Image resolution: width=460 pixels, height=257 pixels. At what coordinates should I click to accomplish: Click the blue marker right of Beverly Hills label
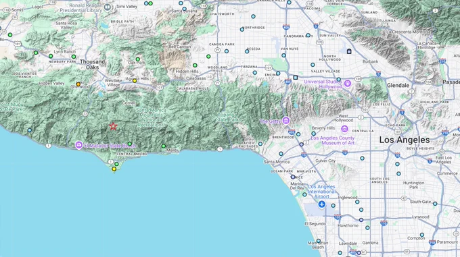[x=314, y=134]
